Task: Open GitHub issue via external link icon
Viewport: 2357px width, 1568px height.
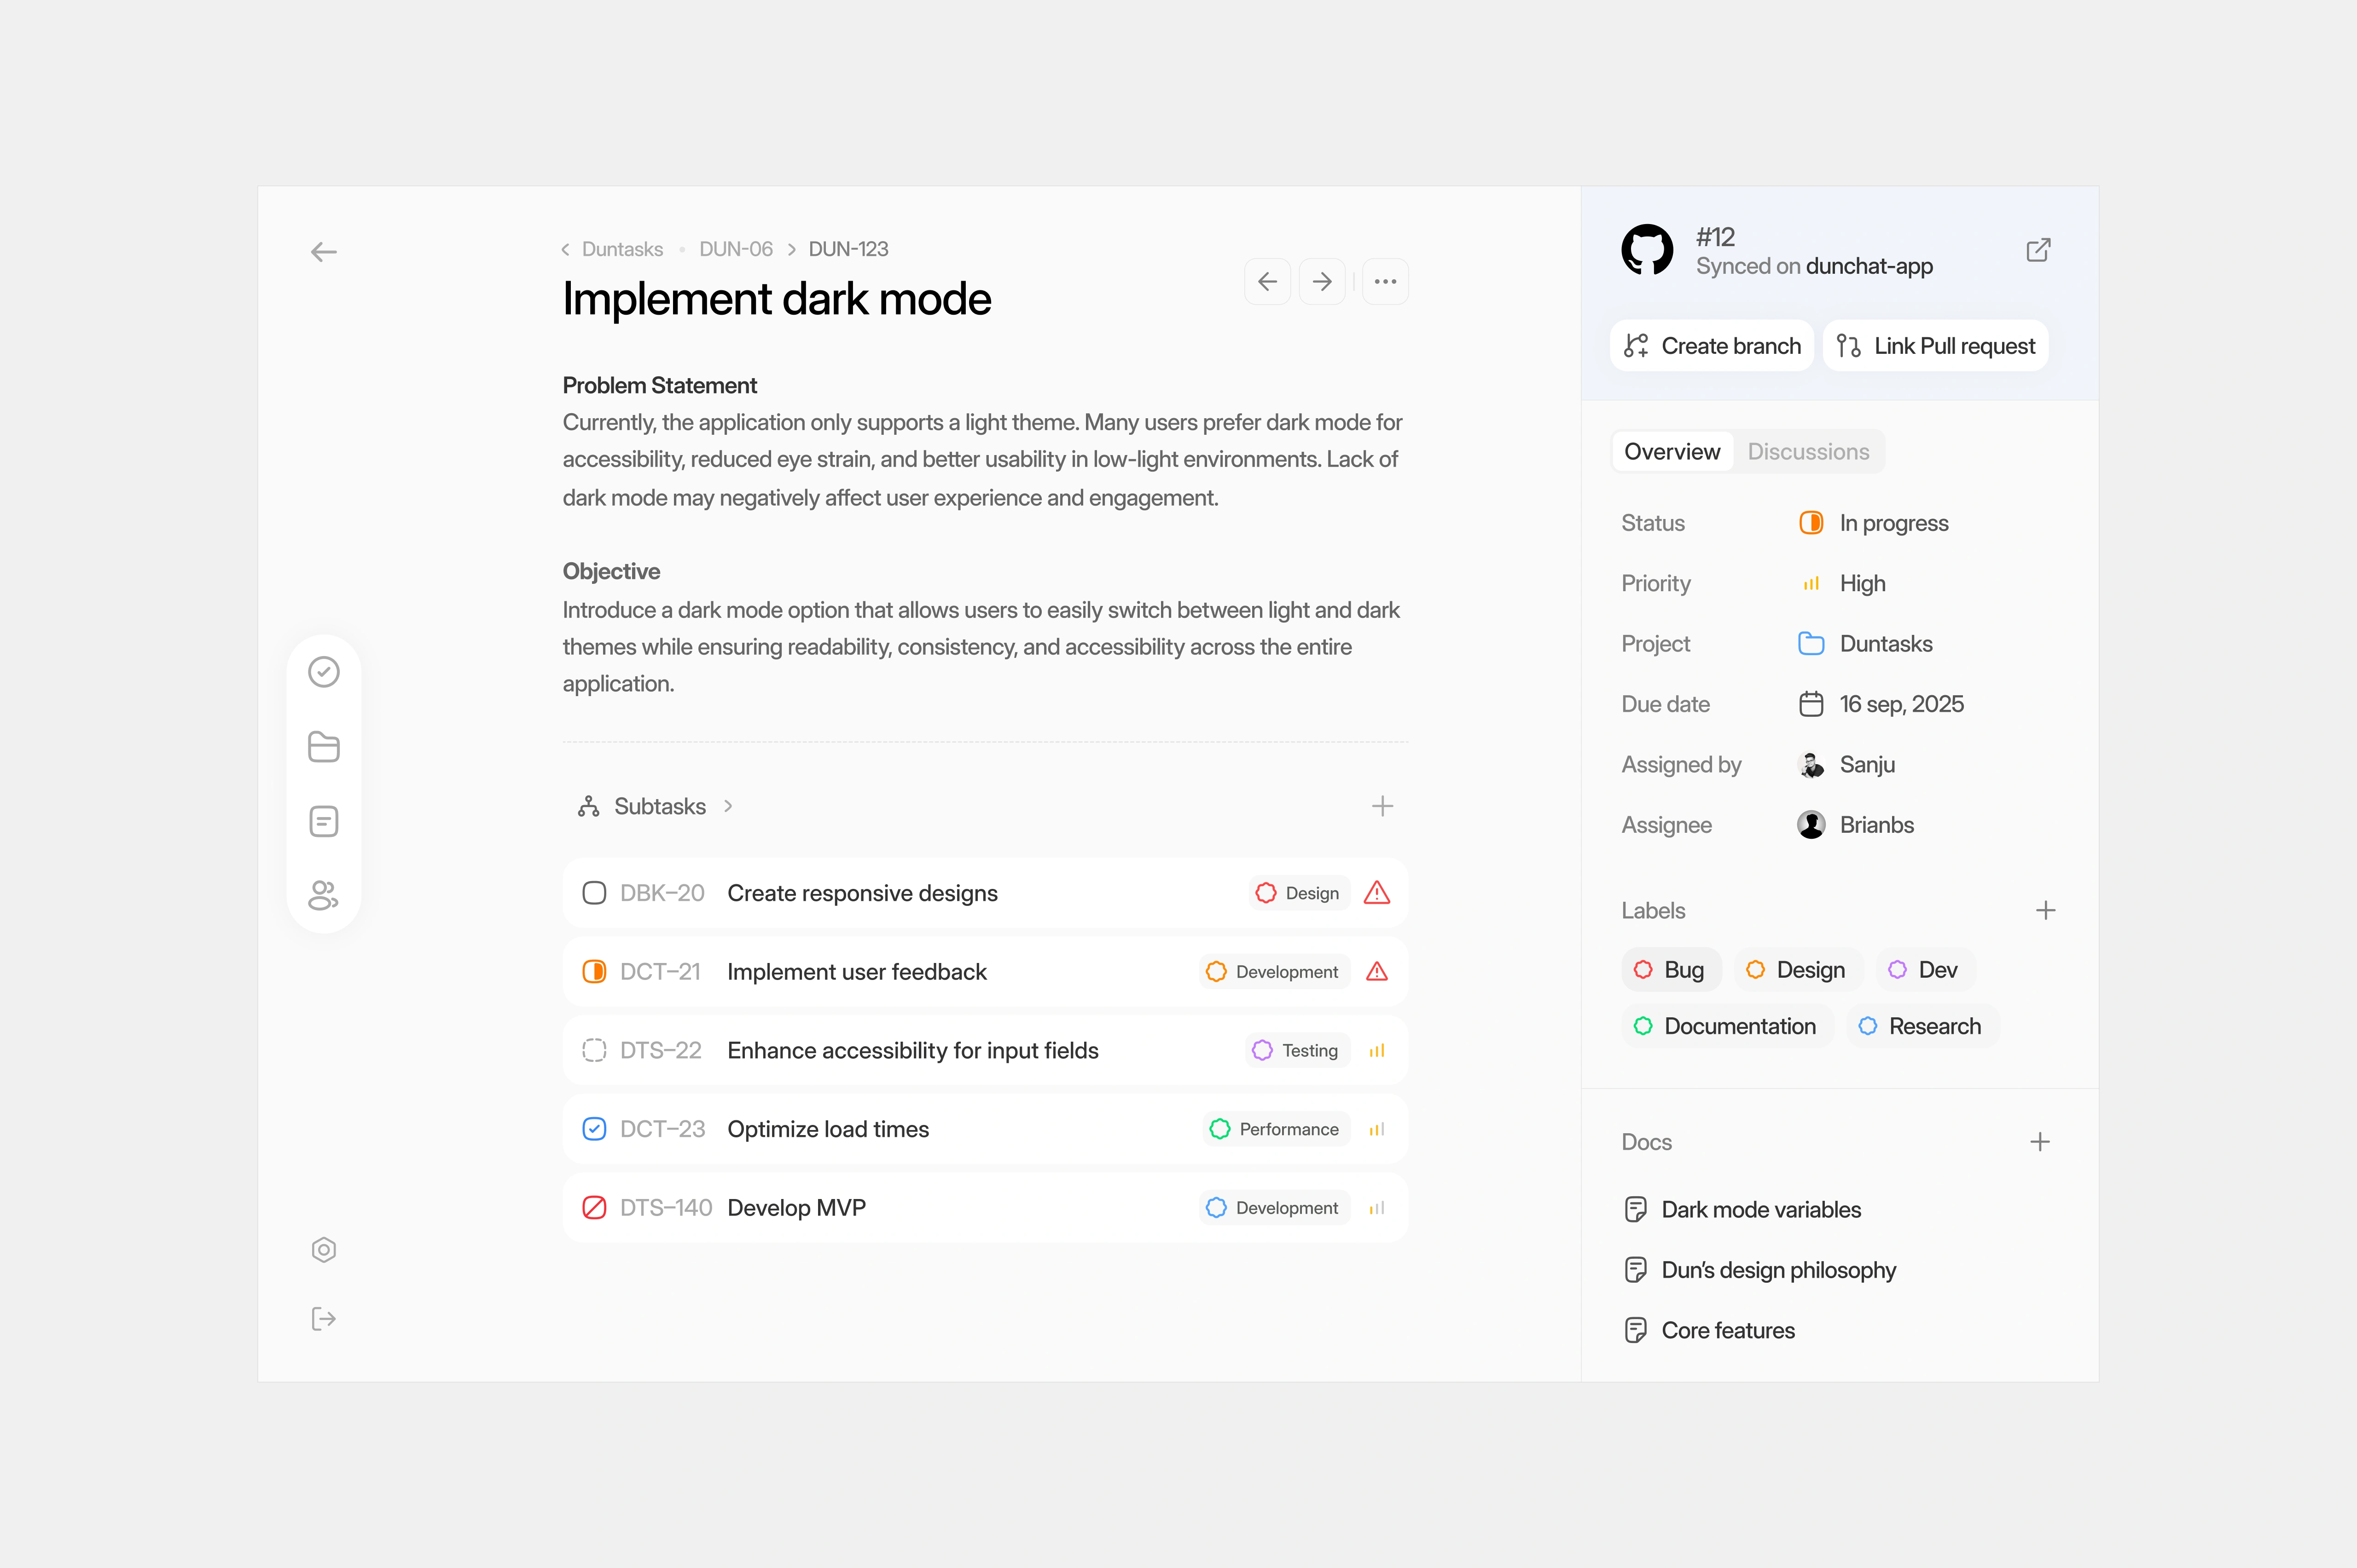Action: (2038, 250)
